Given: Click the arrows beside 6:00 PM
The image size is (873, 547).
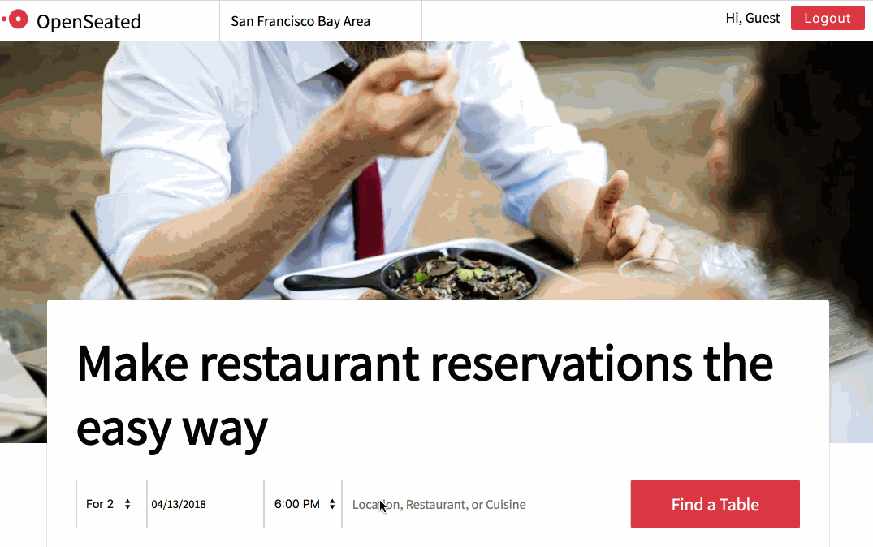Looking at the screenshot, I should pos(332,504).
